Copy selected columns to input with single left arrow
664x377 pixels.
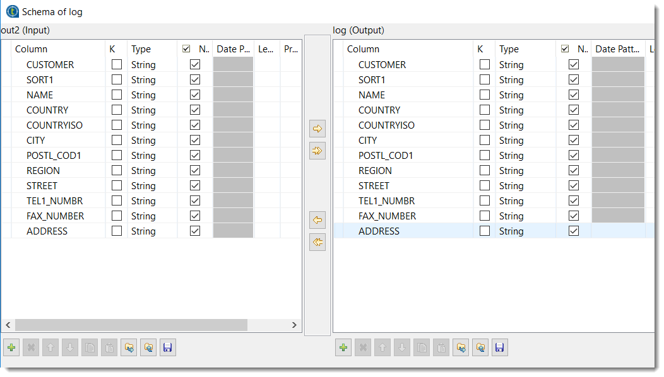click(317, 220)
